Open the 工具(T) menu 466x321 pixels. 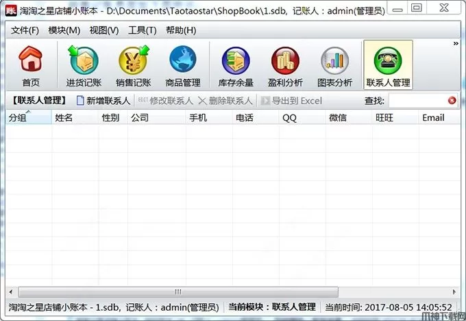[143, 30]
